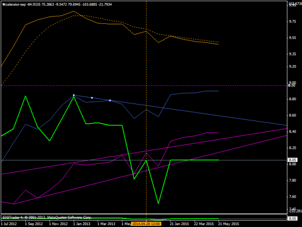Click the third white trendline anchor point

point(110,100)
